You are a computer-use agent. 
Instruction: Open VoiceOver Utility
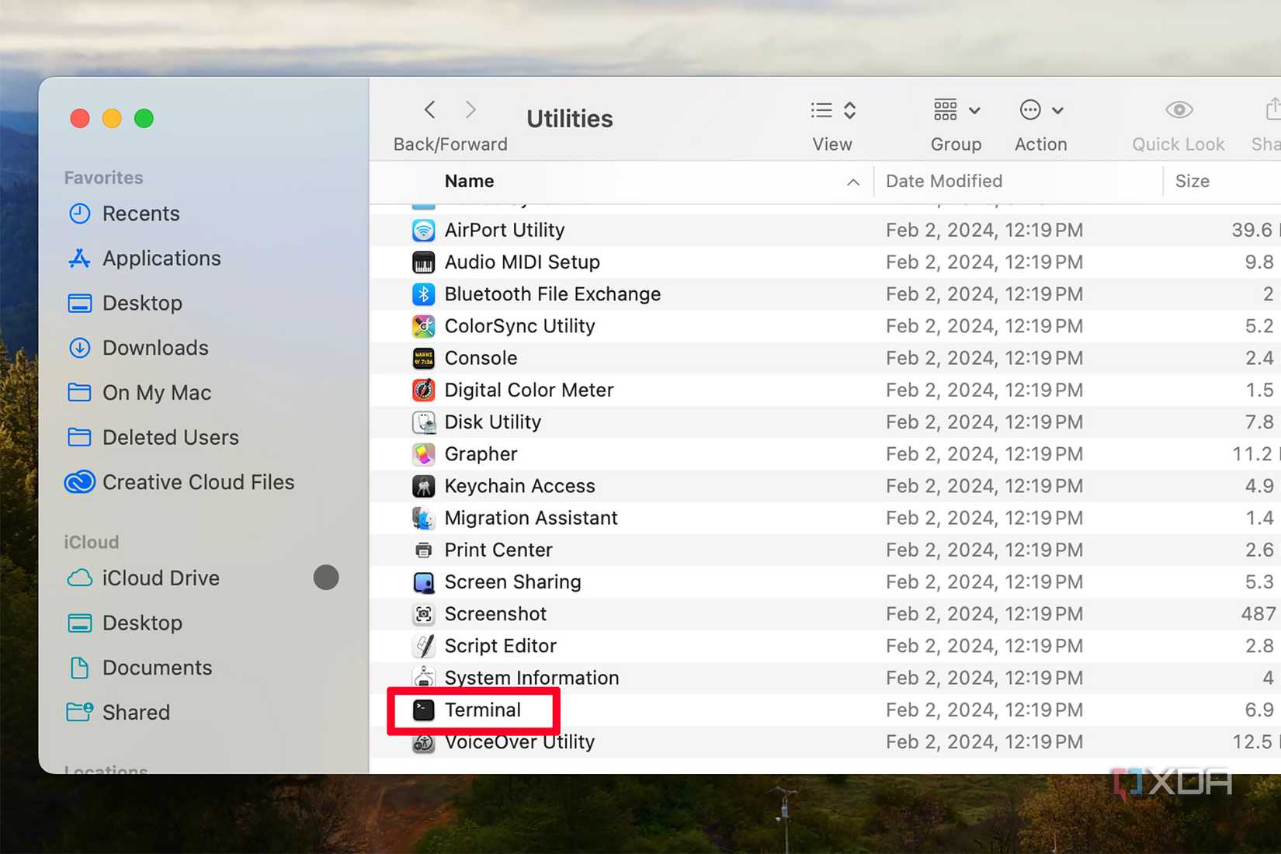click(x=519, y=741)
